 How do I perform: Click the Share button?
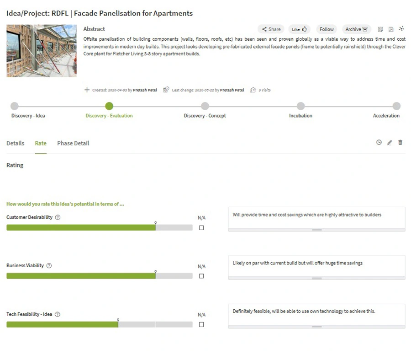point(271,29)
